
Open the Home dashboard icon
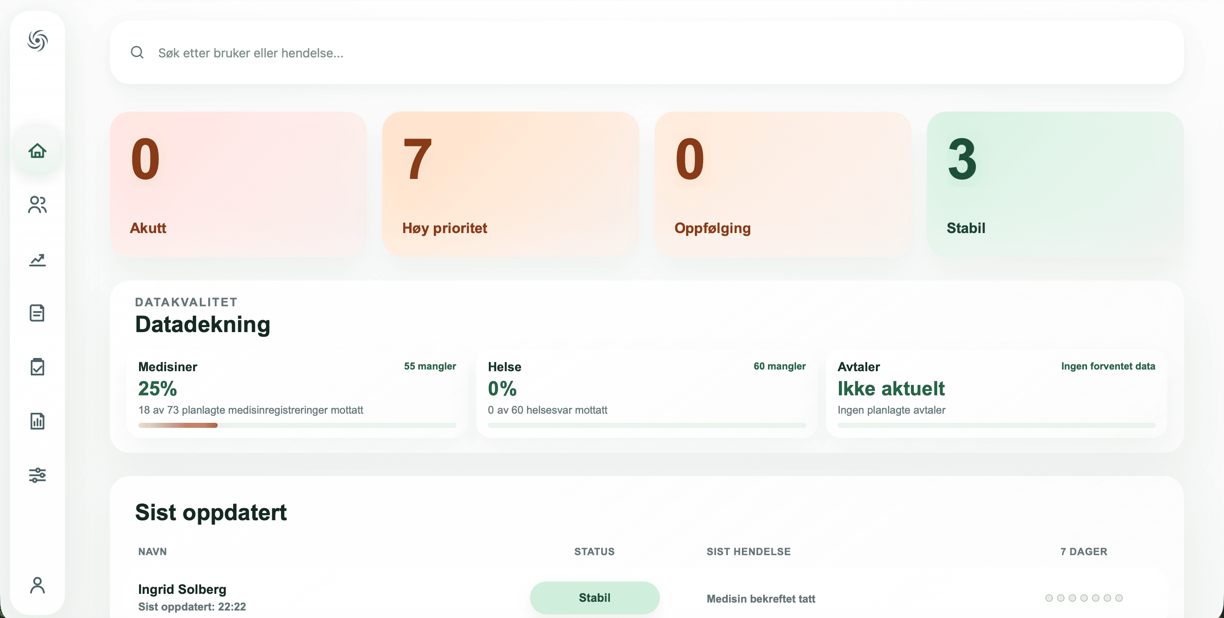[37, 151]
